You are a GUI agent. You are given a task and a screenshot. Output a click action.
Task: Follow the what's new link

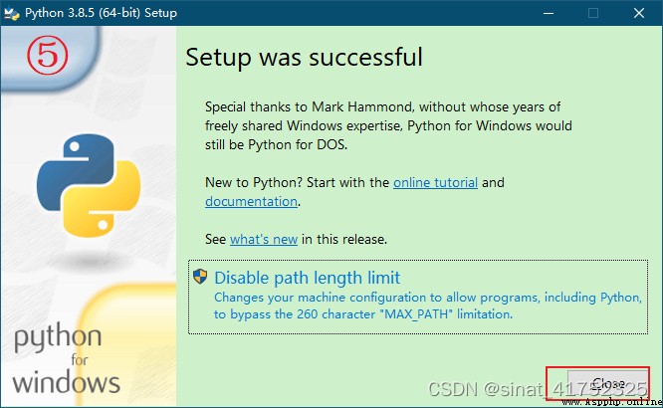264,239
